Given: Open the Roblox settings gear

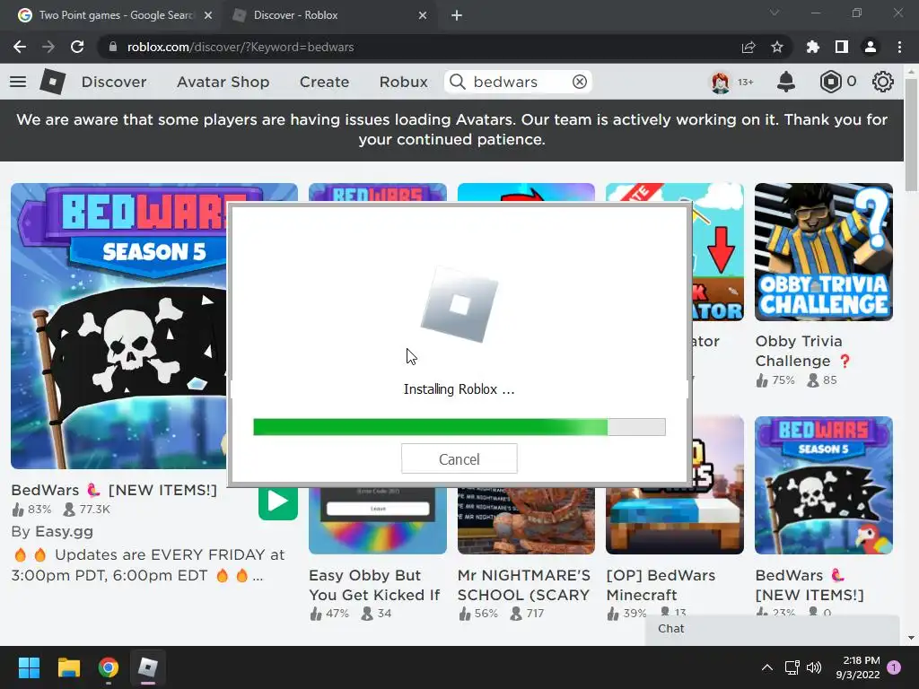Looking at the screenshot, I should (x=883, y=82).
